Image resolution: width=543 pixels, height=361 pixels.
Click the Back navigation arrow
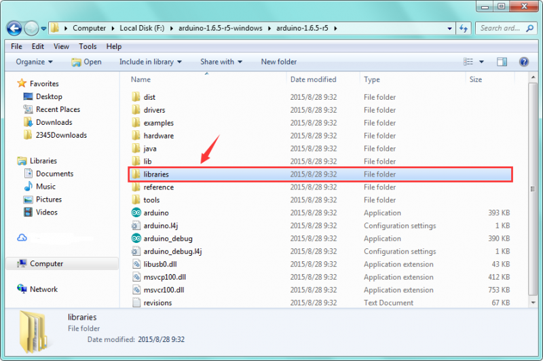[14, 28]
